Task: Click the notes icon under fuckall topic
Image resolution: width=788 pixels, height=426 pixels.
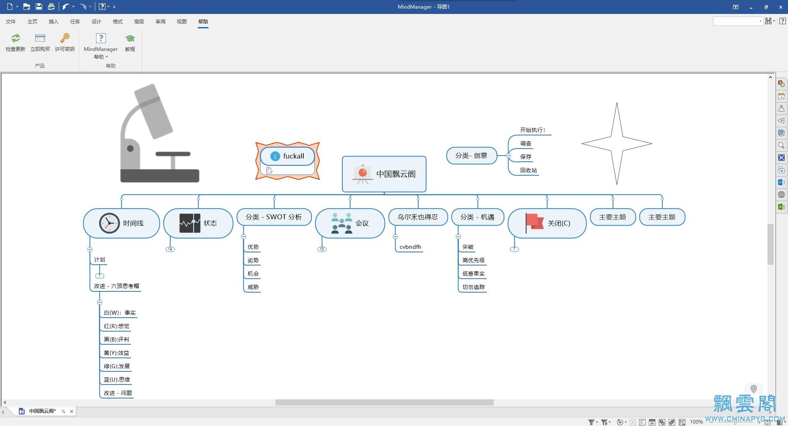Action: 269,170
